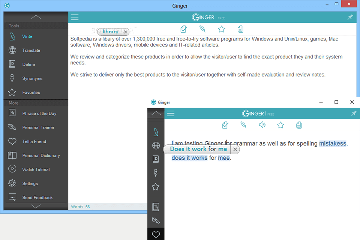Collapse small window sidebar with top chevron
Screen dimensions: 360x240
tap(156, 113)
